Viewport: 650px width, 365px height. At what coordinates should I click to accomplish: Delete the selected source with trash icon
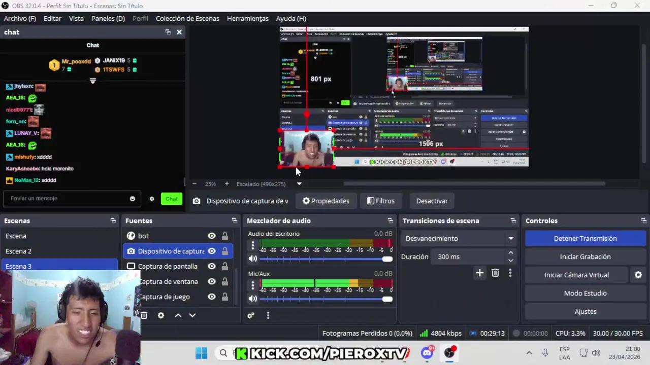pyautogui.click(x=144, y=315)
